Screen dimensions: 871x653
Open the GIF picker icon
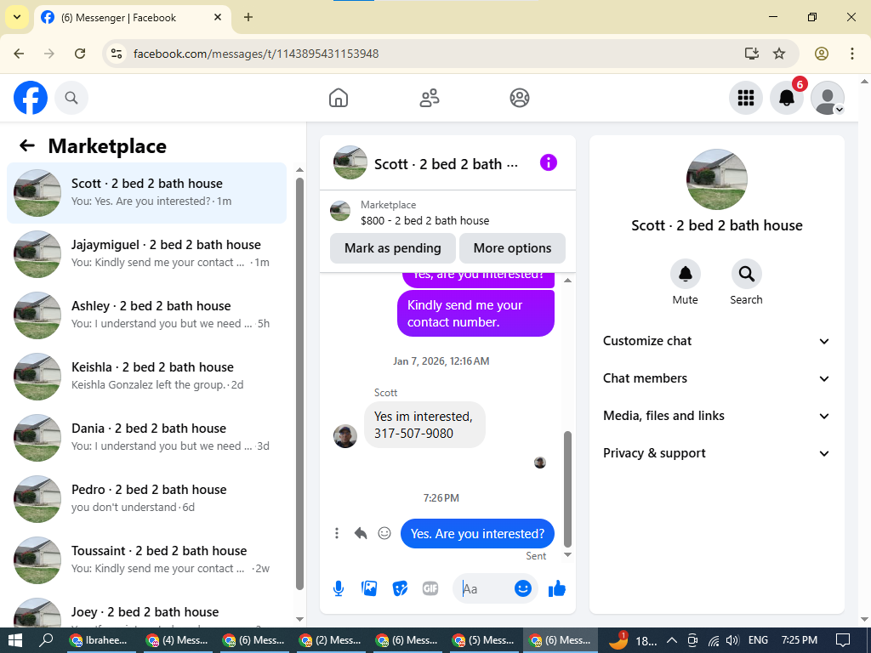click(430, 588)
